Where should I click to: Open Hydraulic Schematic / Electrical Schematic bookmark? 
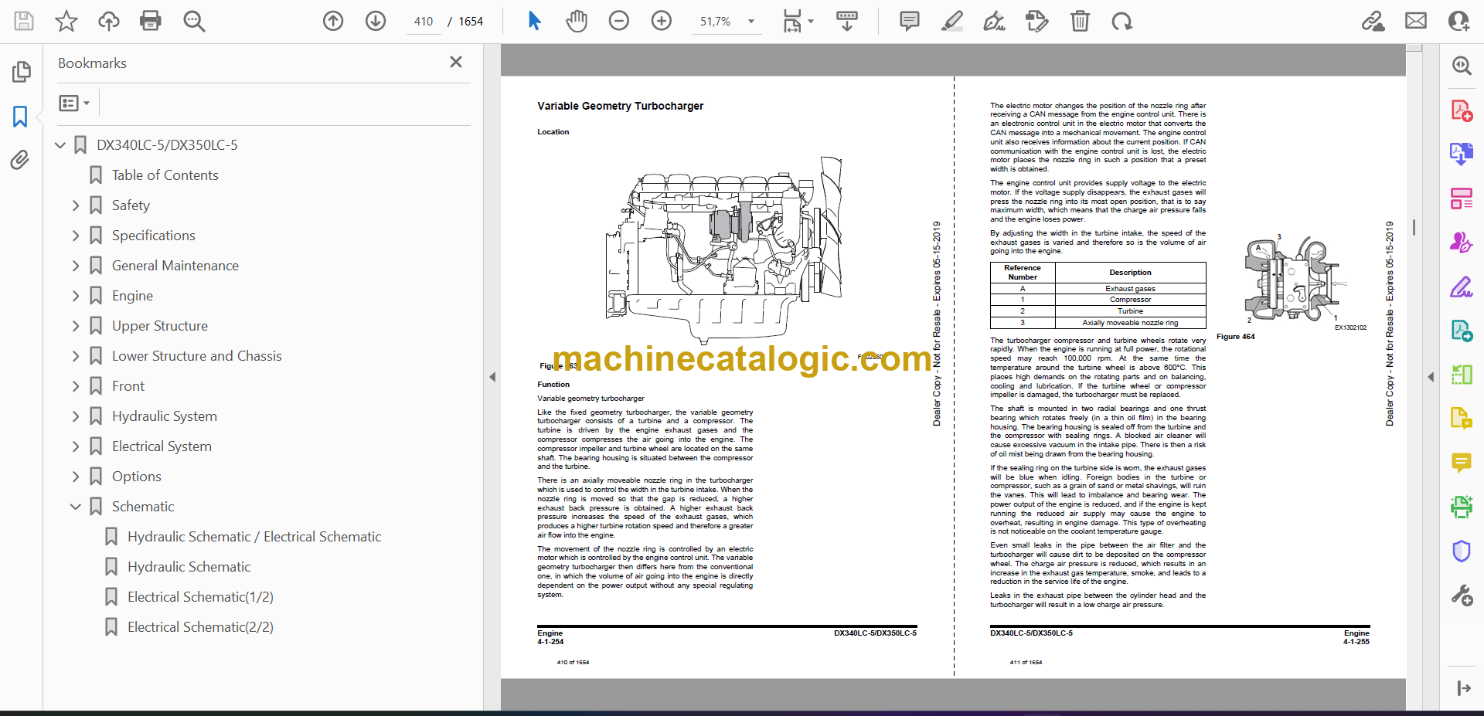(x=254, y=537)
